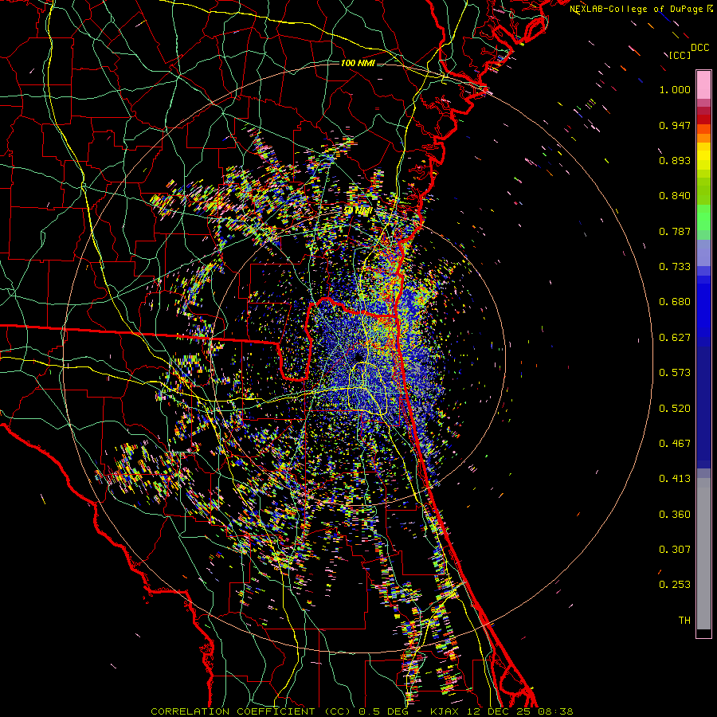717x717 pixels.
Task: Click the DCC product label
Action: pos(699,48)
